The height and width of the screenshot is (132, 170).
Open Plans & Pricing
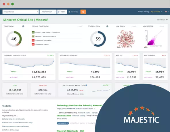coord(143,12)
